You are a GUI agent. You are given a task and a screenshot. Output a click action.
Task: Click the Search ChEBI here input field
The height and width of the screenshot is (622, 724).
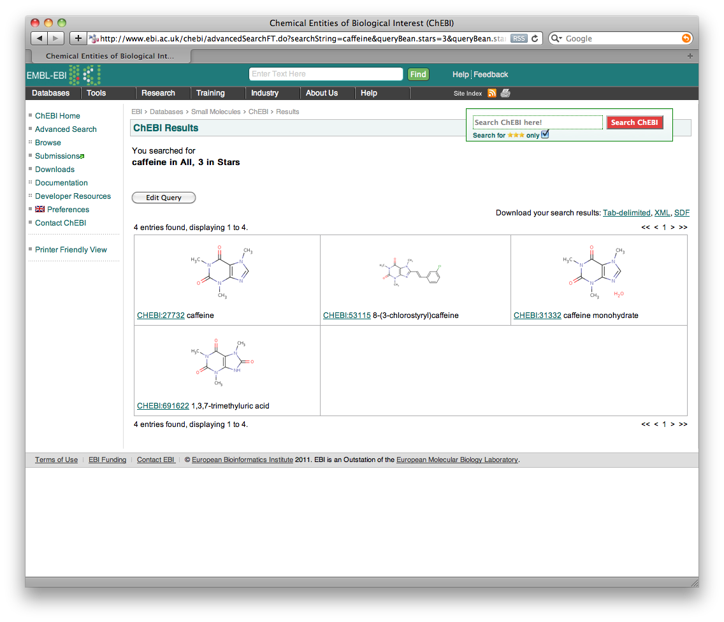(x=537, y=122)
